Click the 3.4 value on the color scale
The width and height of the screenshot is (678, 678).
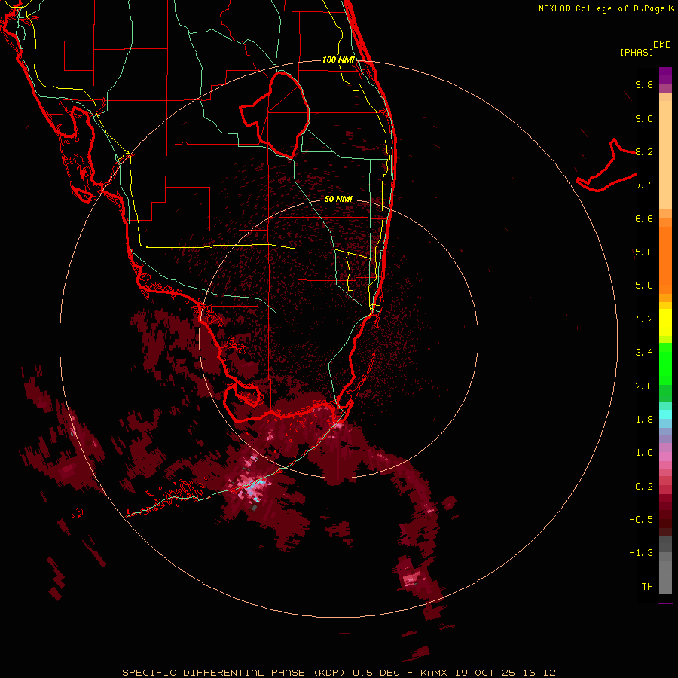pos(644,353)
